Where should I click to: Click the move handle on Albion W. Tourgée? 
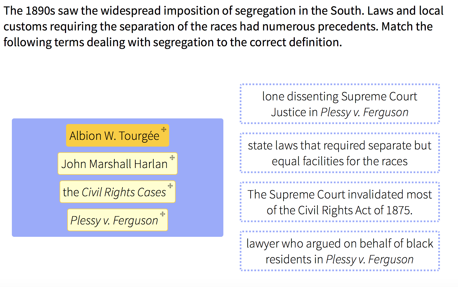point(164,129)
